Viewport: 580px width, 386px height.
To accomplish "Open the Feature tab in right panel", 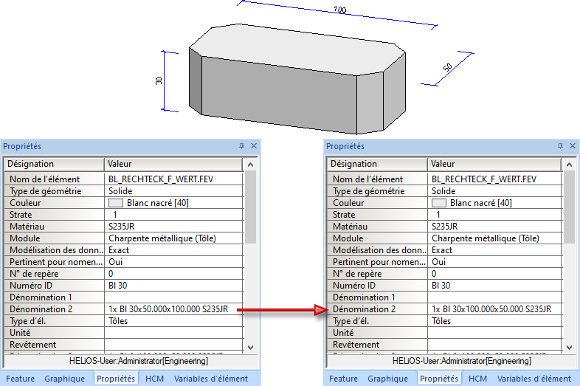I will 344,379.
